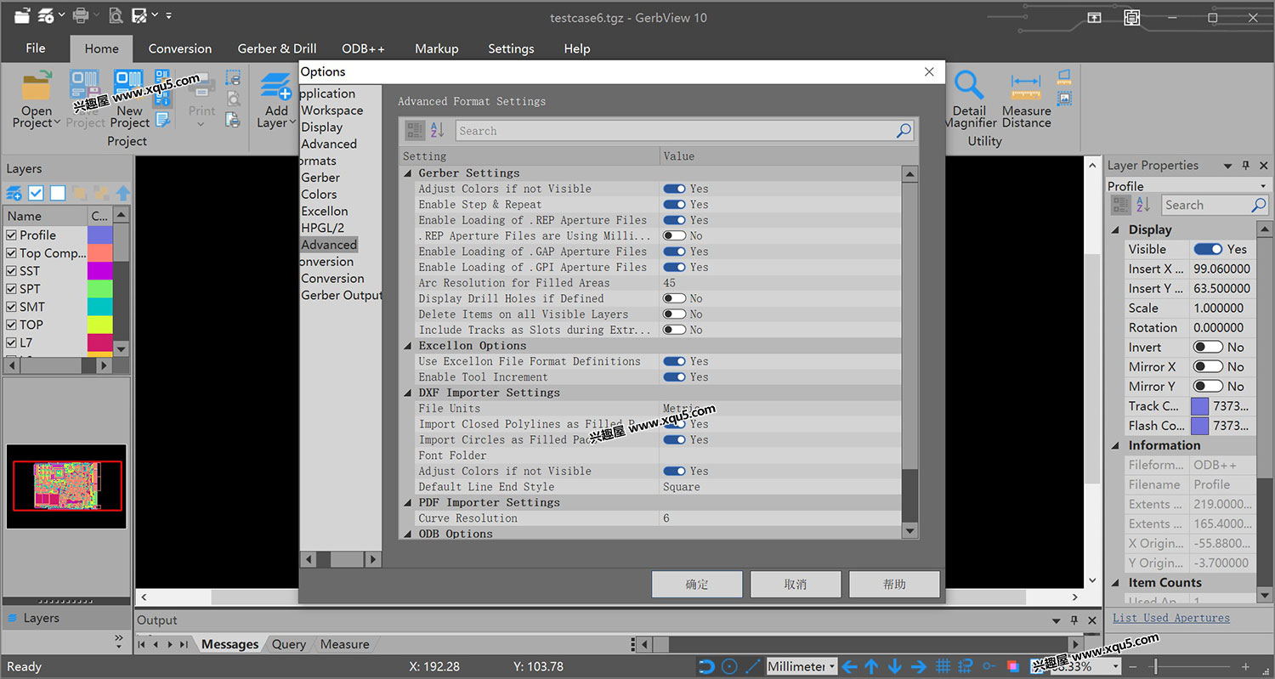
Task: Uncheck the SST layer checkbox
Action: pos(12,271)
